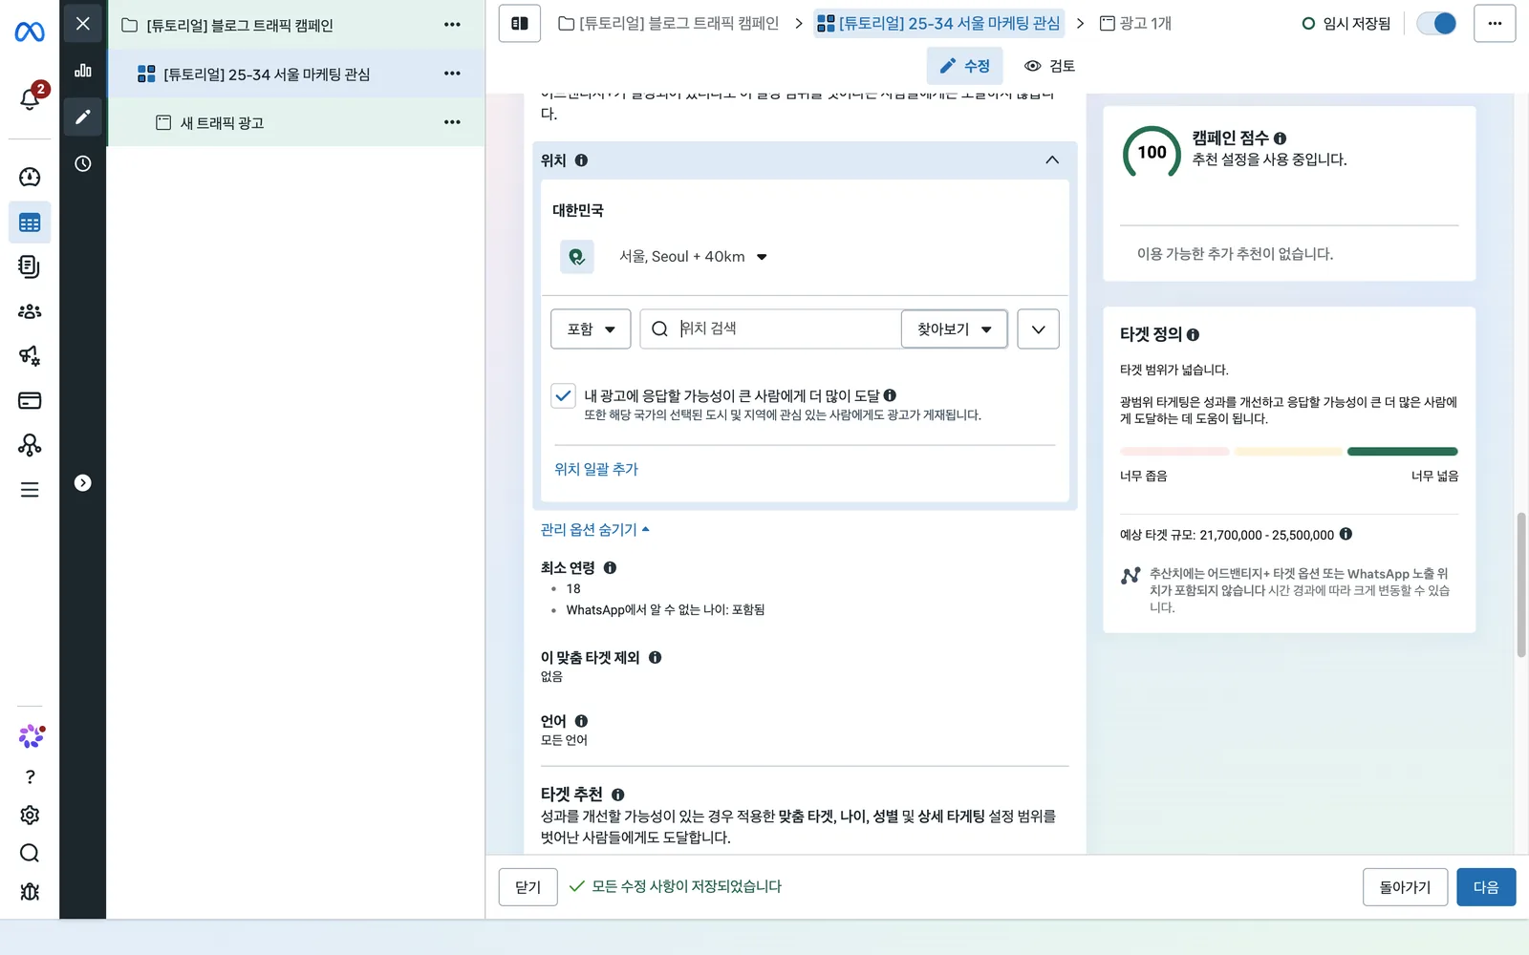Viewport: 1529px width, 955px height.
Task: Click the 위치 일괄 추가 link
Action: tap(596, 469)
